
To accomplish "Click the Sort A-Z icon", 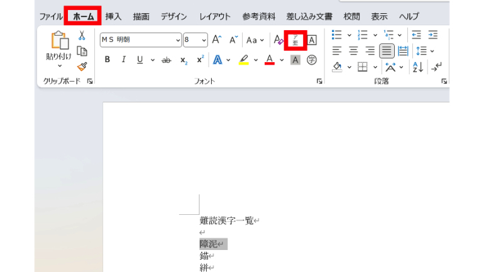I will (419, 66).
